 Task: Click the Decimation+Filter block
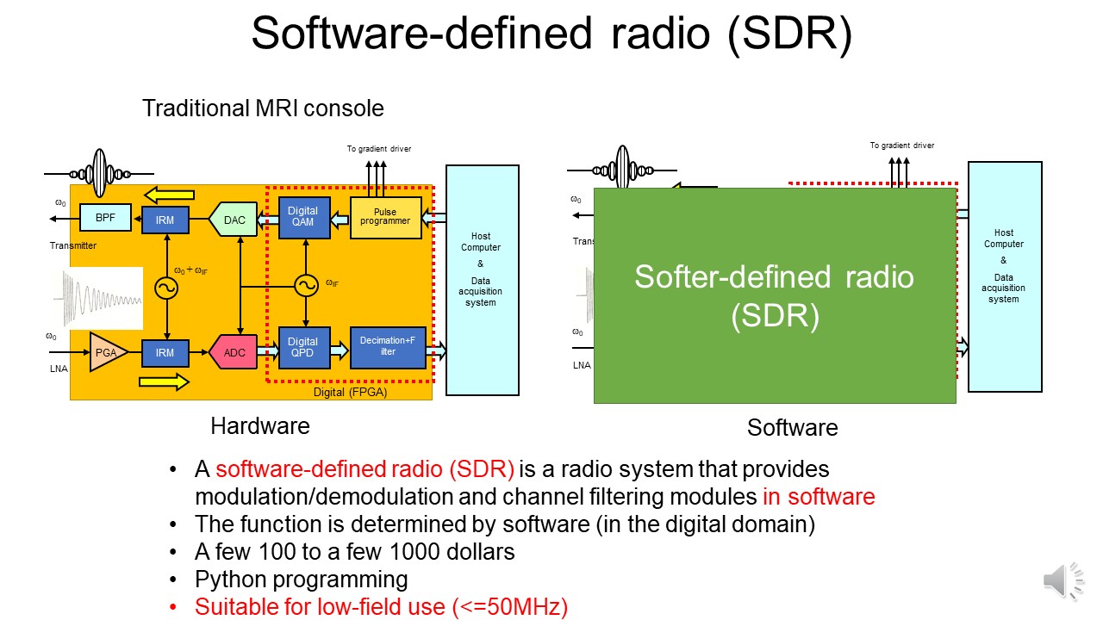point(388,346)
